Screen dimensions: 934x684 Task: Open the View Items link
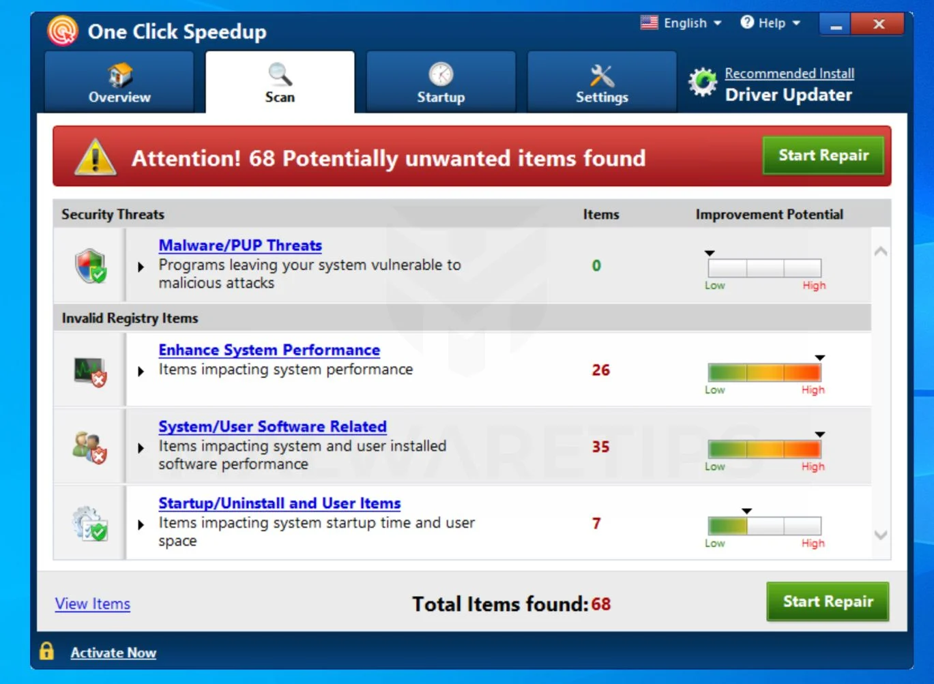93,604
